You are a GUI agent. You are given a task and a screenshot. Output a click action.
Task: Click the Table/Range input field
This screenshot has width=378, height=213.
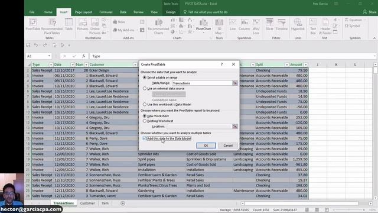click(x=202, y=83)
